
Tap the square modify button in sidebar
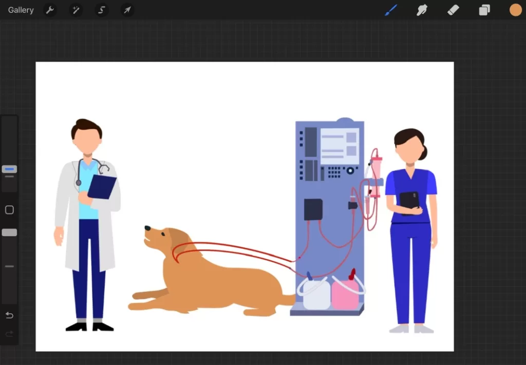(x=9, y=210)
